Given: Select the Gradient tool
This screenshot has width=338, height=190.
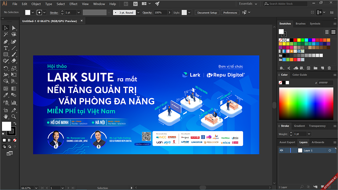Looking at the screenshot, I should 14,89.
